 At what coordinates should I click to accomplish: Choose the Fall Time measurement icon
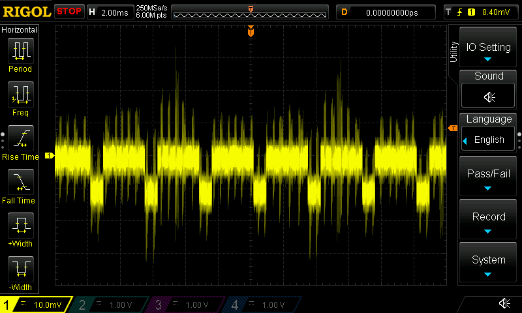click(x=20, y=183)
